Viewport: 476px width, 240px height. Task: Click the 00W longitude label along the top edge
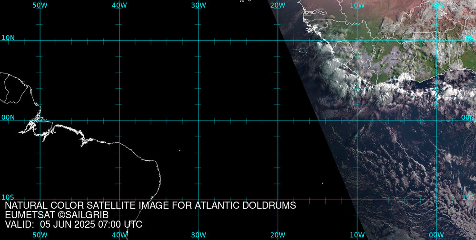click(x=436, y=5)
